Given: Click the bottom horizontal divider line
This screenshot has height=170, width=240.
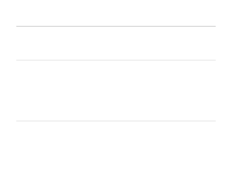Looking at the screenshot, I should pyautogui.click(x=116, y=121).
